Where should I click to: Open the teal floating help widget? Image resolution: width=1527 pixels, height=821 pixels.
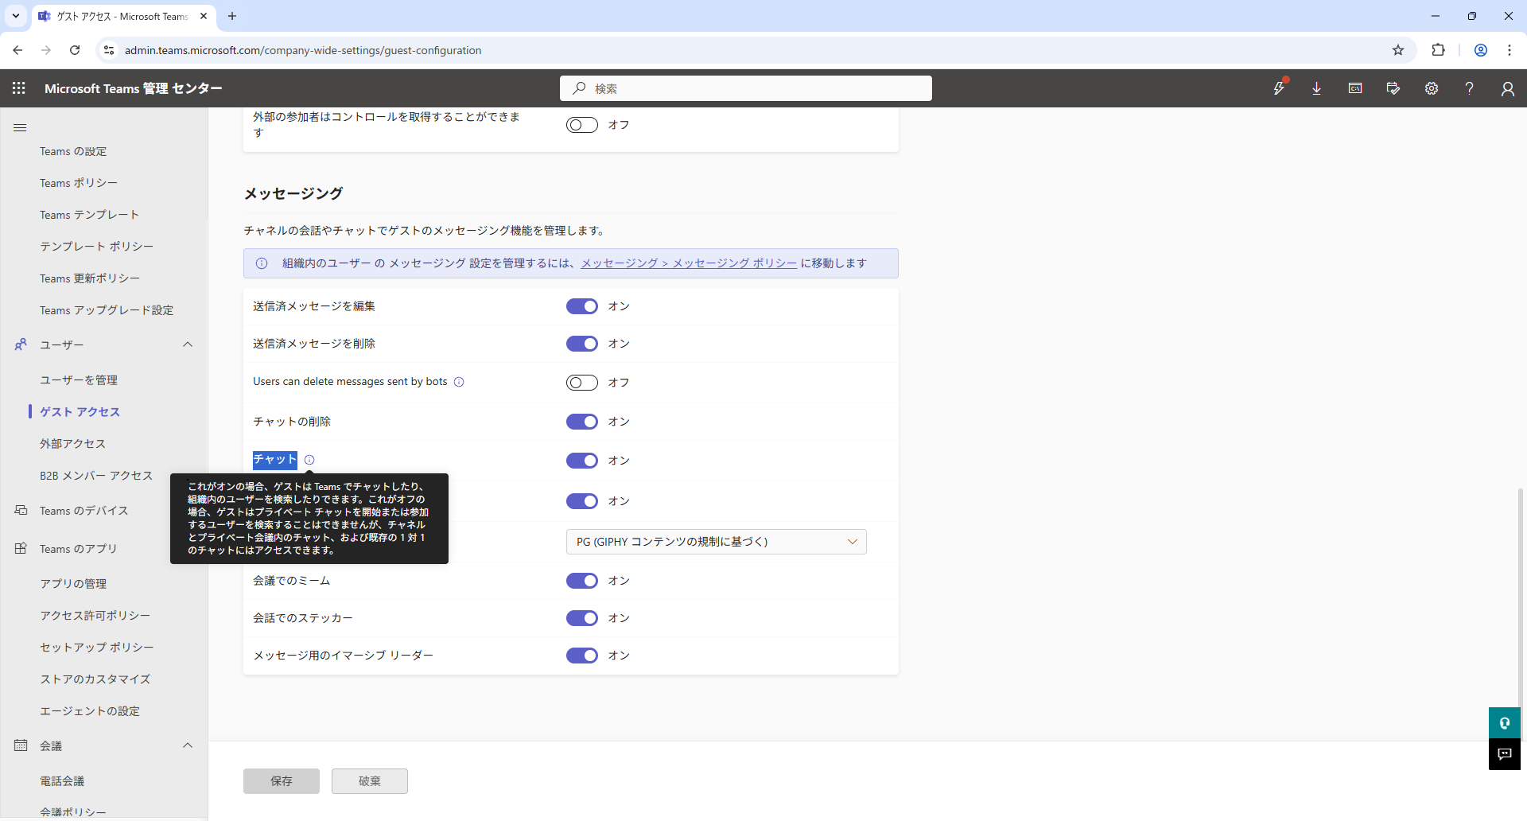click(1505, 723)
